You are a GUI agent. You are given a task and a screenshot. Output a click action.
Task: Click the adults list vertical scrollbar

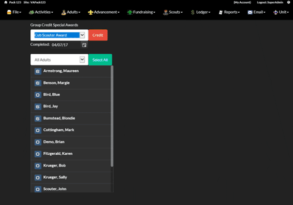tap(112, 116)
